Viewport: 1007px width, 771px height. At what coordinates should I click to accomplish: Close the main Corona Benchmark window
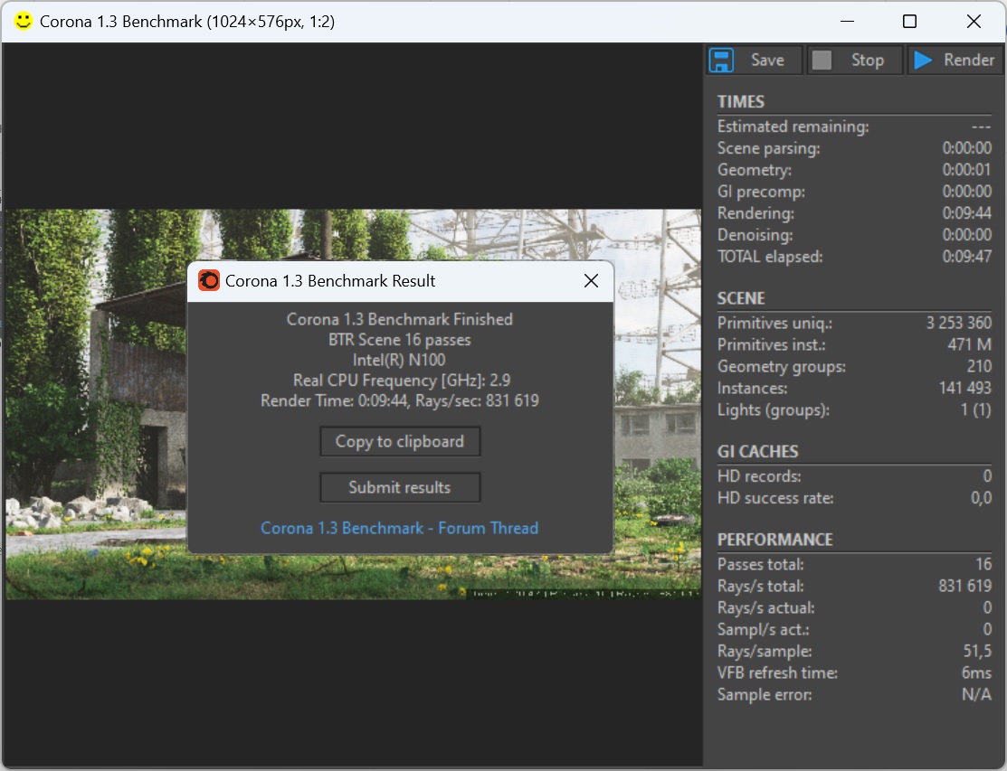coord(974,21)
